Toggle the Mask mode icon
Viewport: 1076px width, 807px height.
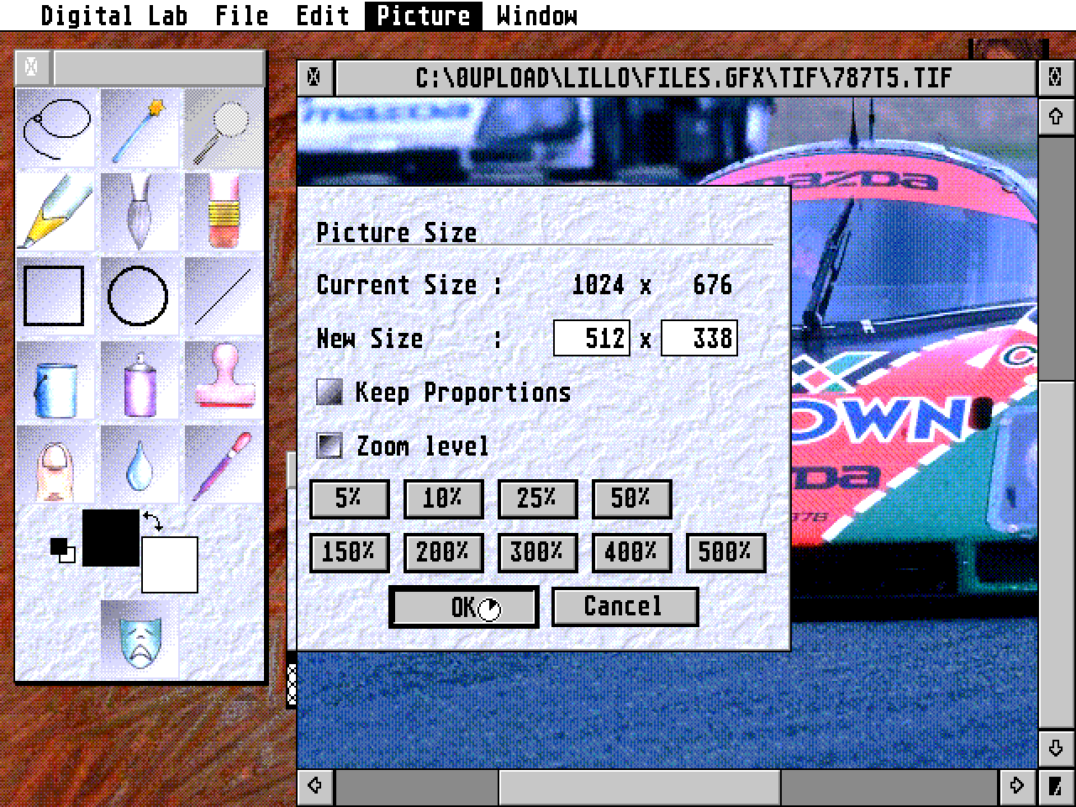(139, 643)
